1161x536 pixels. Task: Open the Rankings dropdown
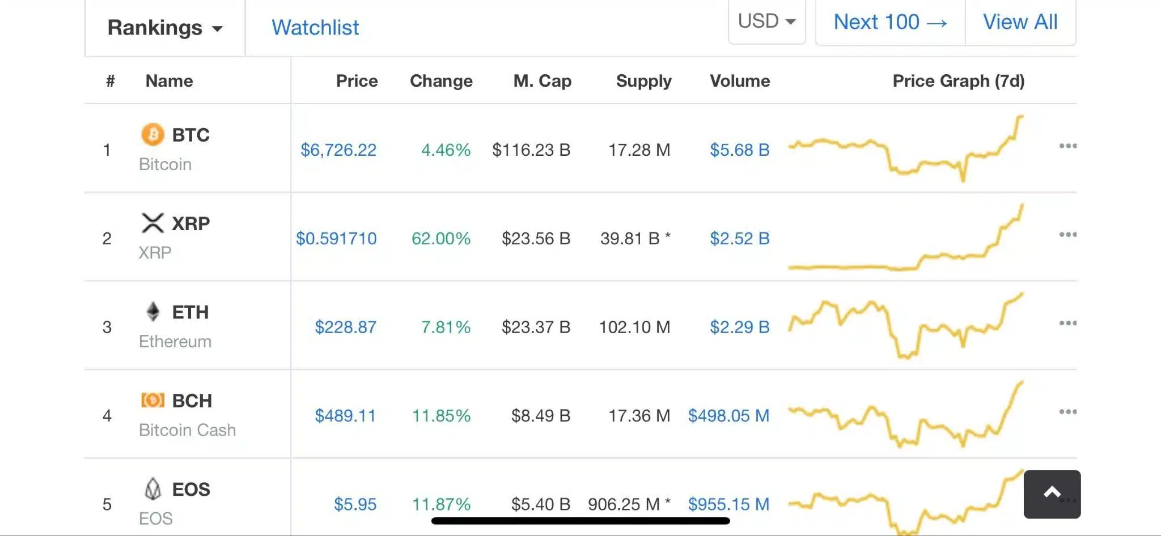[x=164, y=27]
